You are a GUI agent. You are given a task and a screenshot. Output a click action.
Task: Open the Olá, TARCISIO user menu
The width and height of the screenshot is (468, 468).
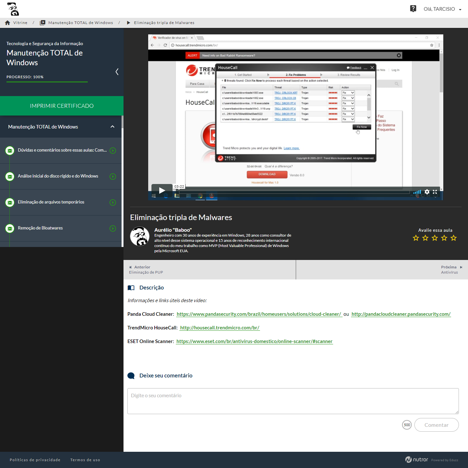442,9
